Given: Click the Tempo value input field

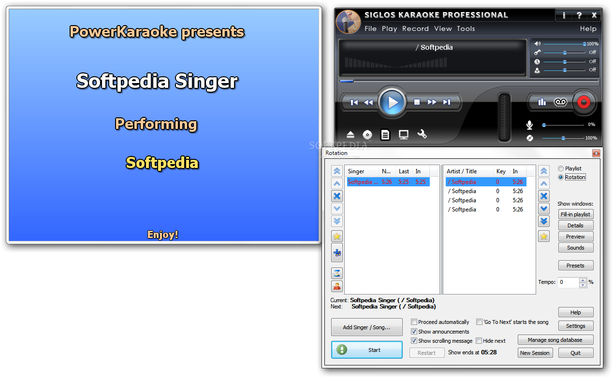Looking at the screenshot, I should [x=568, y=282].
